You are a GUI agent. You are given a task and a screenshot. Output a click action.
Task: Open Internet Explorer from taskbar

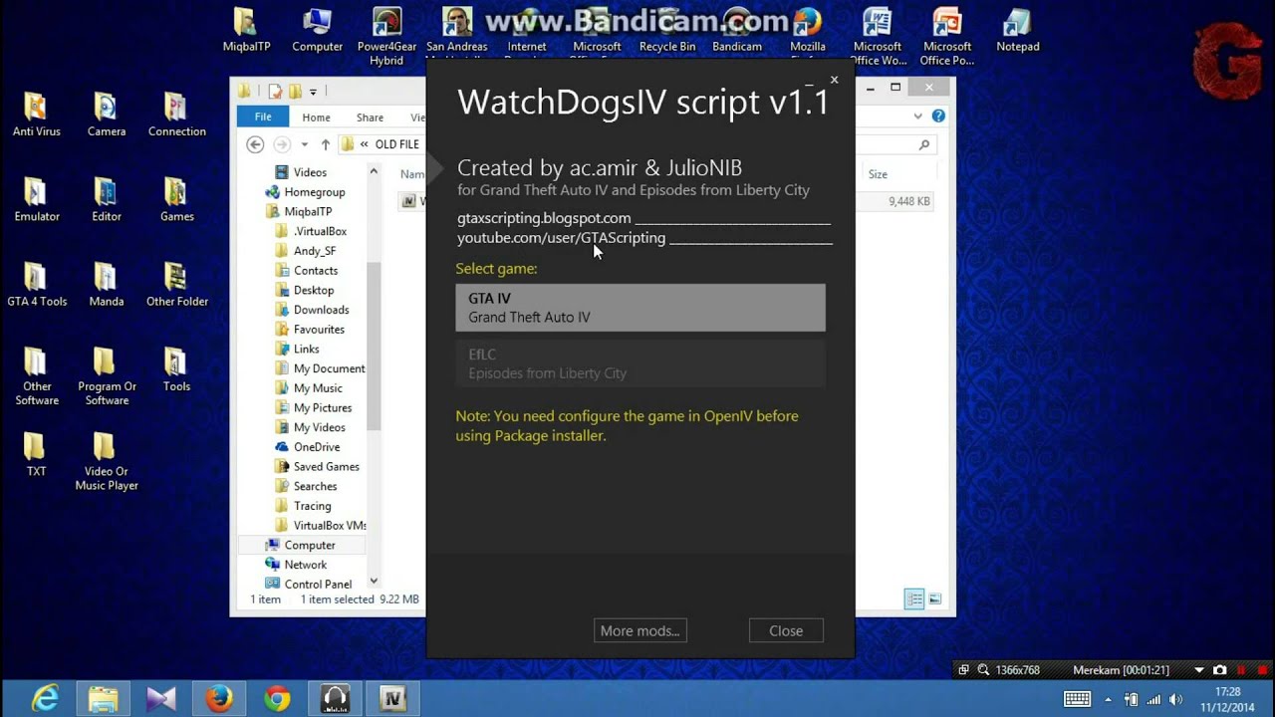45,699
